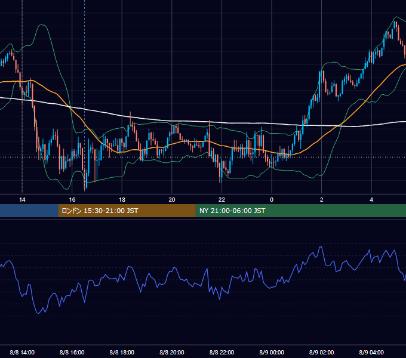Click the 0 hour label on price chart axis
406x358 pixels.
pyautogui.click(x=272, y=200)
